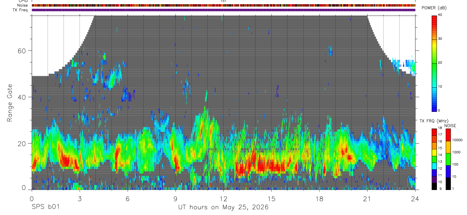
Task: Click the "40" tick on the power scale
Action: point(440,15)
